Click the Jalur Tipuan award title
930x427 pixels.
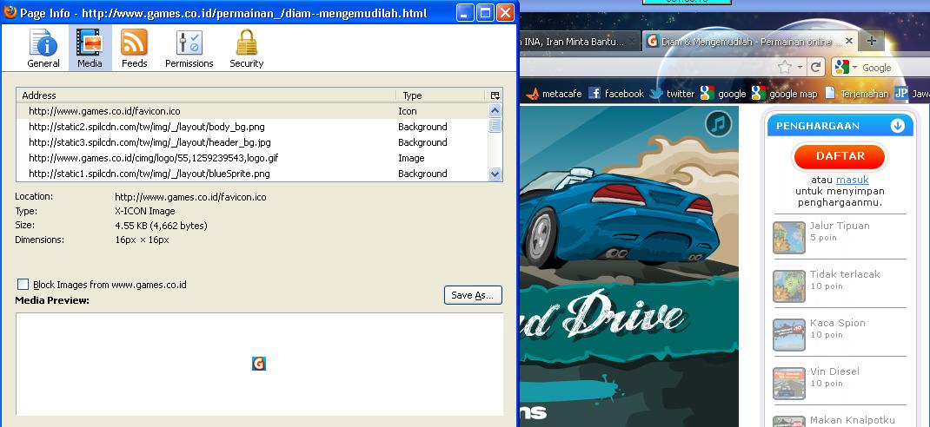click(x=840, y=226)
